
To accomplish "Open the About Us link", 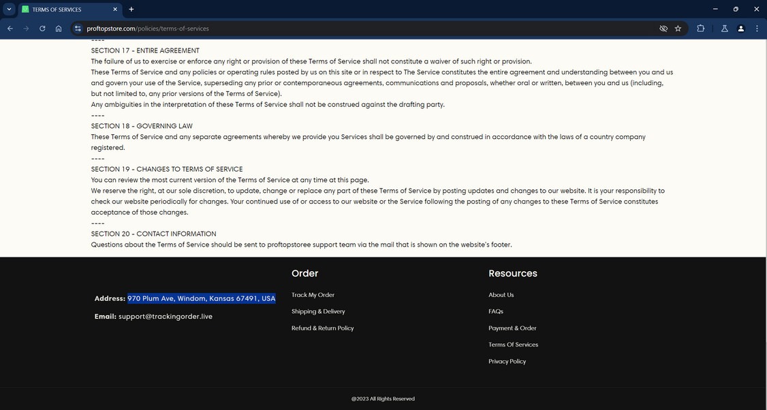I will 501,295.
